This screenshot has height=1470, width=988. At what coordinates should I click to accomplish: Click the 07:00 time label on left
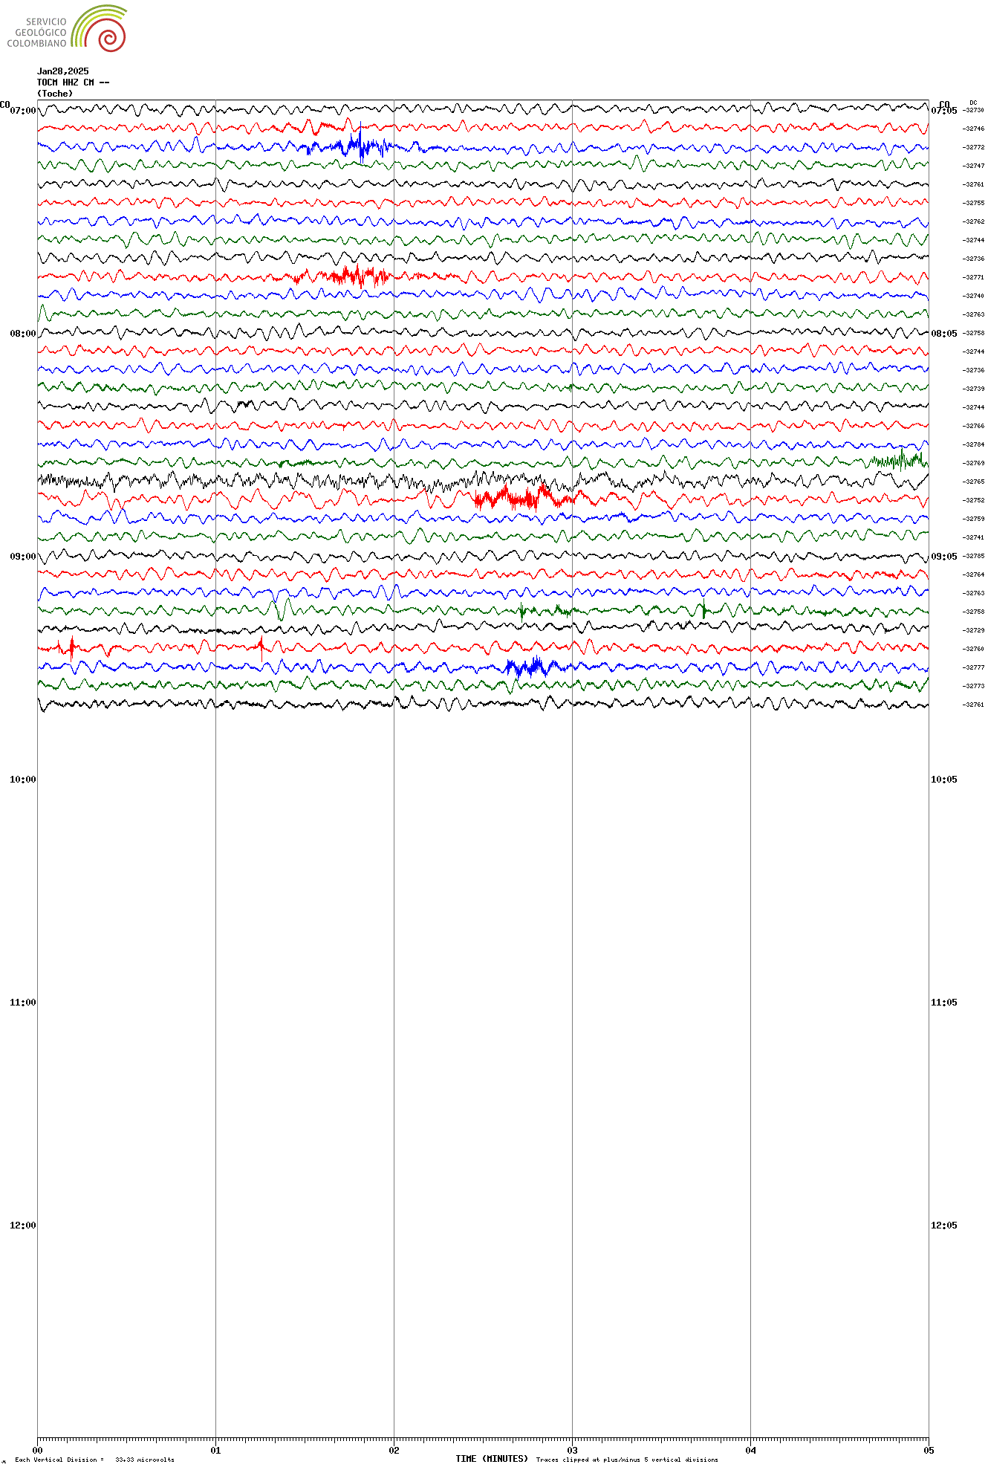coord(23,111)
